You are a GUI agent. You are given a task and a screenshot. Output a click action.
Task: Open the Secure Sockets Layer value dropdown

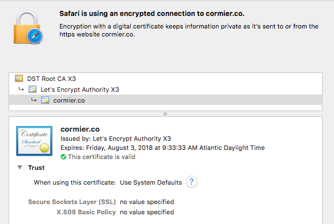coord(147,202)
